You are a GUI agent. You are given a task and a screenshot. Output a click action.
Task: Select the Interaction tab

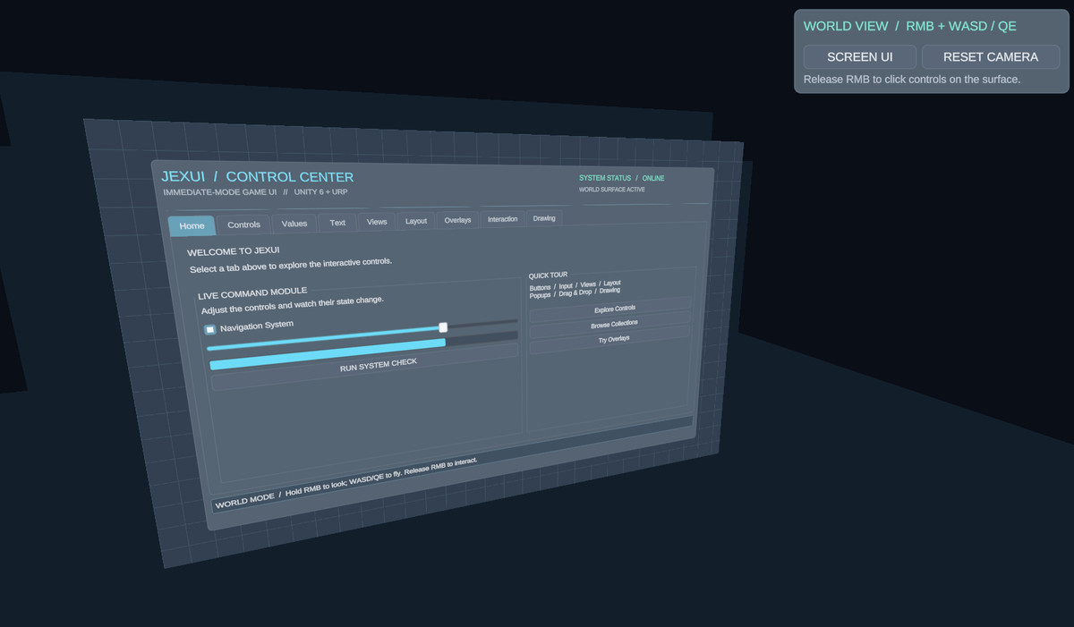point(502,219)
